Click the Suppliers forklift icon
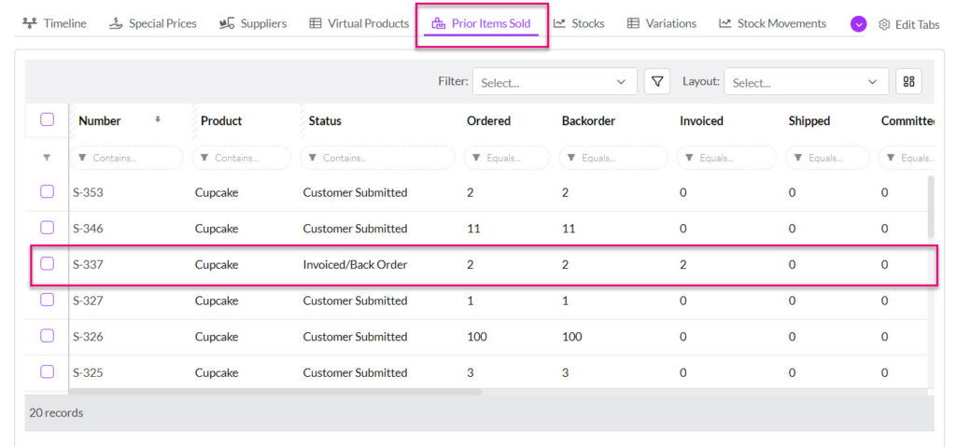The width and height of the screenshot is (956, 447). (x=227, y=23)
